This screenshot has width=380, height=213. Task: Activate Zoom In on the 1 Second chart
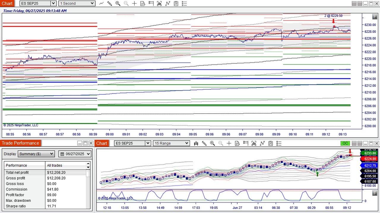(118, 4)
